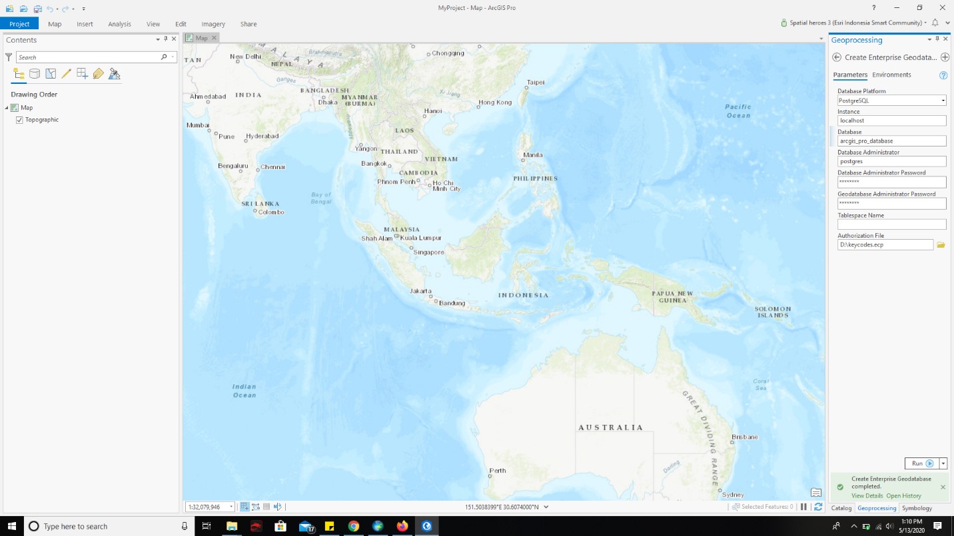Open the Analysis ribbon tab
The height and width of the screenshot is (536, 954).
120,24
